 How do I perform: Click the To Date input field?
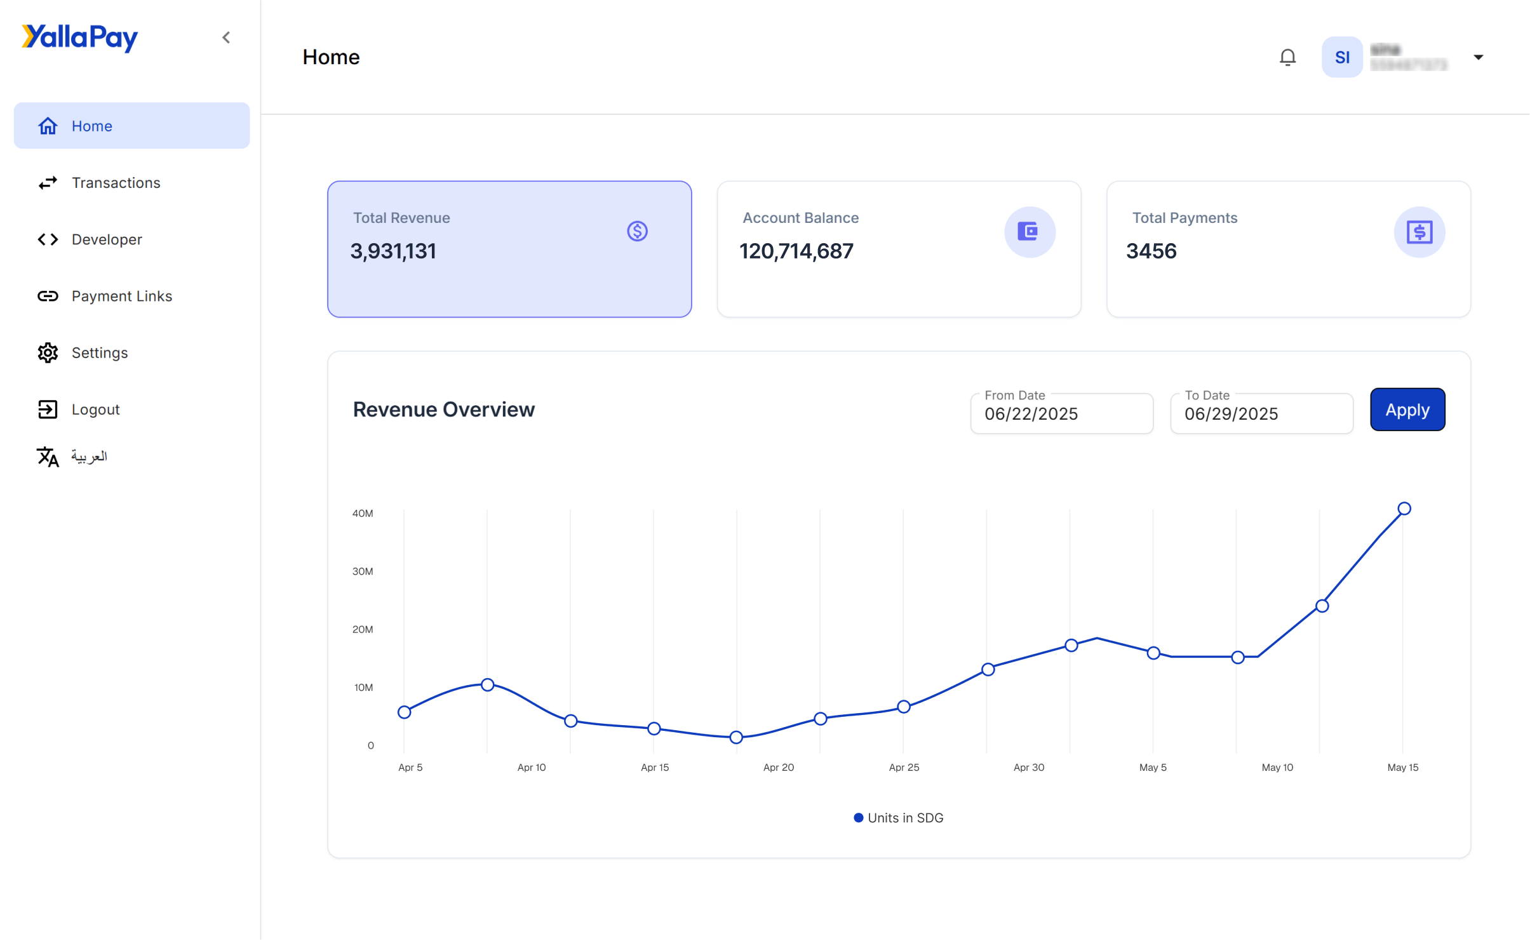(x=1261, y=414)
